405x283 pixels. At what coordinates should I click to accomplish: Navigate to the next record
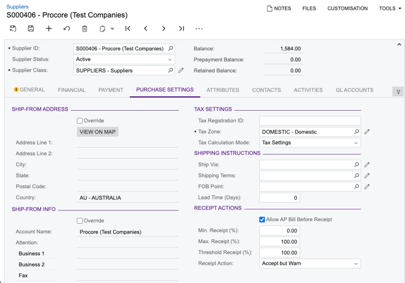(163, 28)
